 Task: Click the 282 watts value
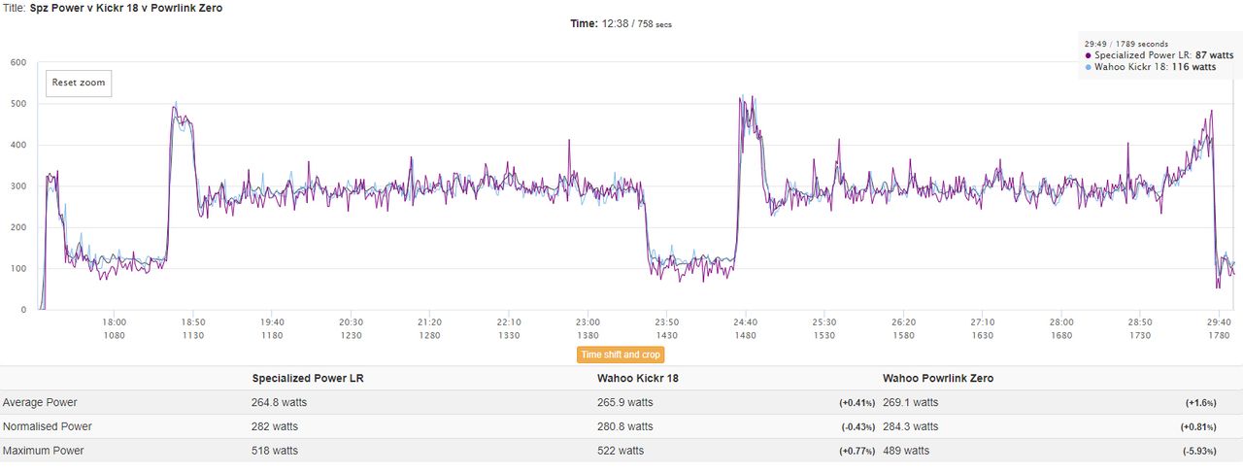tap(275, 426)
